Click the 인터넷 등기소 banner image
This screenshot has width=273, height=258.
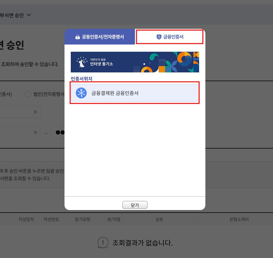tap(135, 62)
